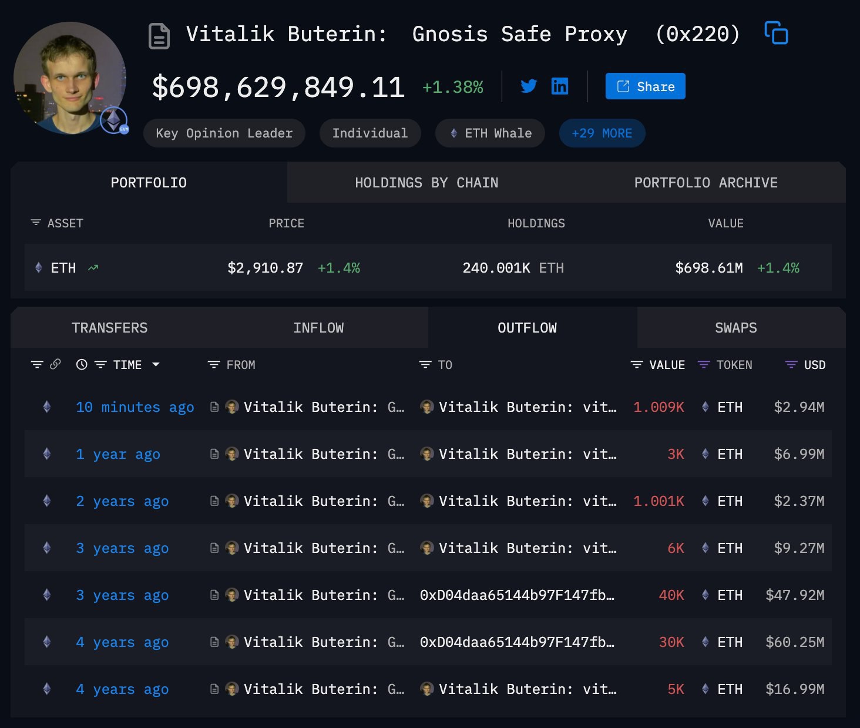Select the Key Opinion Leader tag
Screen dimensions: 860x728
pyautogui.click(x=224, y=133)
